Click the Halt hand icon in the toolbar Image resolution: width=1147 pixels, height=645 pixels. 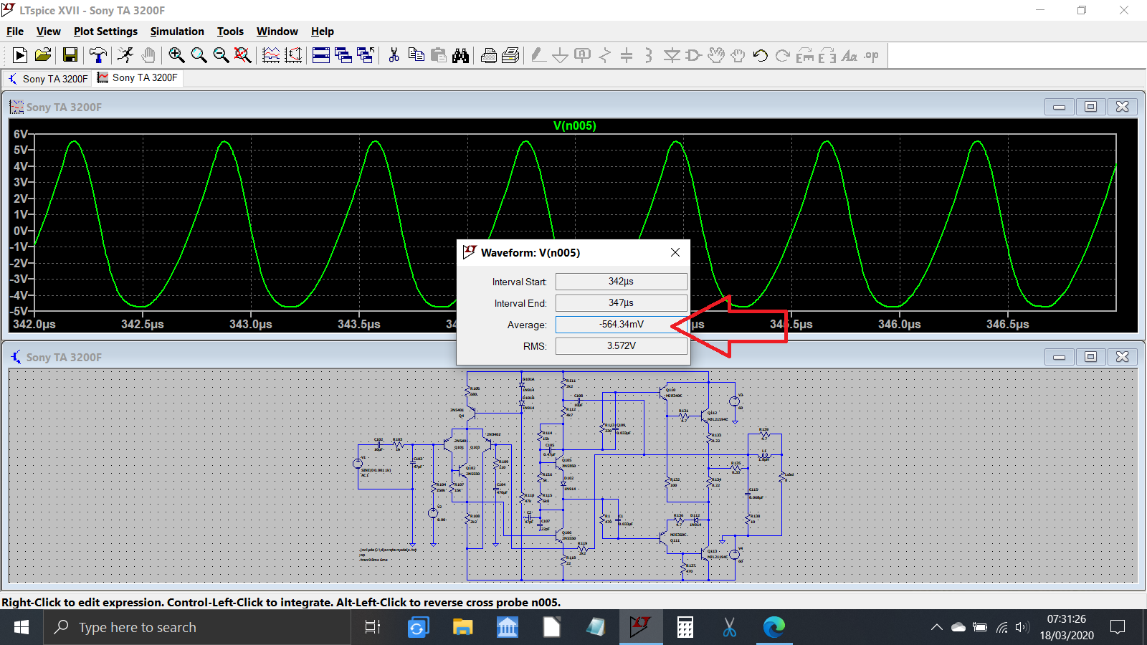148,55
